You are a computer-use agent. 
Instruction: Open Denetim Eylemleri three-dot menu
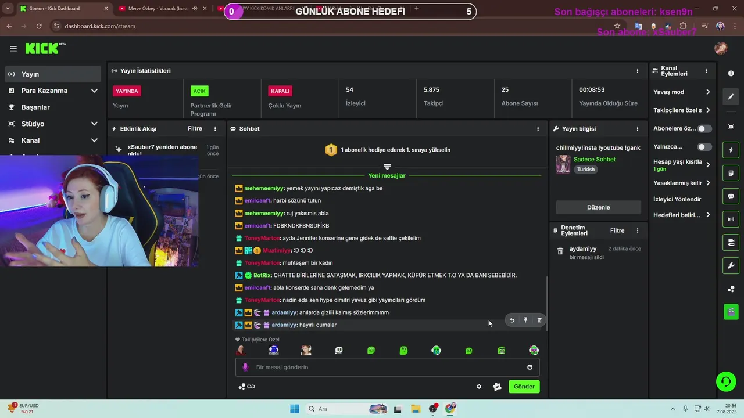point(638,230)
